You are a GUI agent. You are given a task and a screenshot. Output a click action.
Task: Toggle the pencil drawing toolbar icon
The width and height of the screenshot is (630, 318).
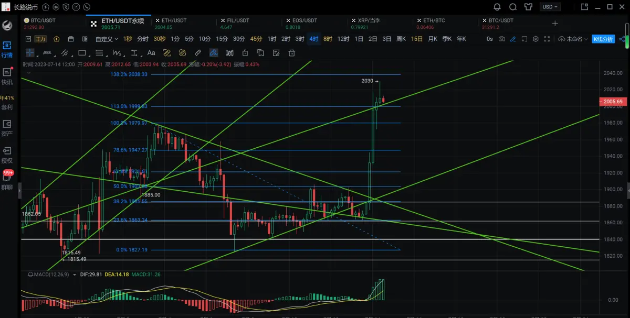click(513, 39)
